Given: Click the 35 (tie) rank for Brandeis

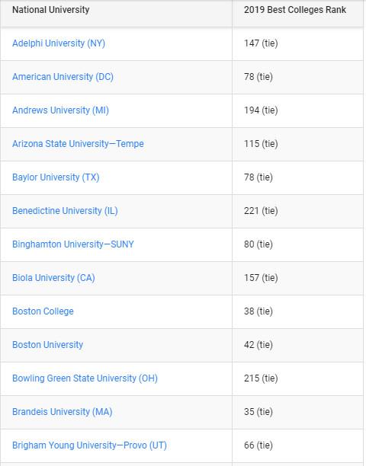Looking at the screenshot, I should [x=258, y=412].
